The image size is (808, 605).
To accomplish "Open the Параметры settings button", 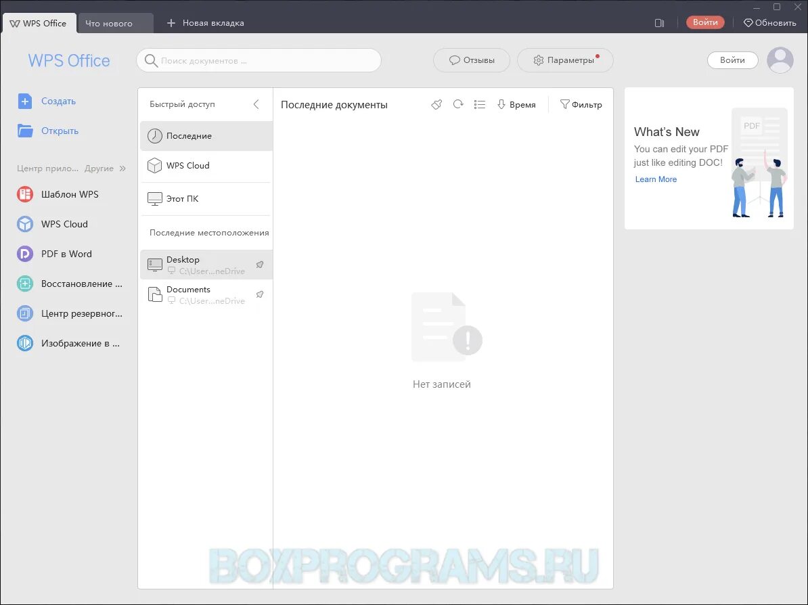I will 565,60.
